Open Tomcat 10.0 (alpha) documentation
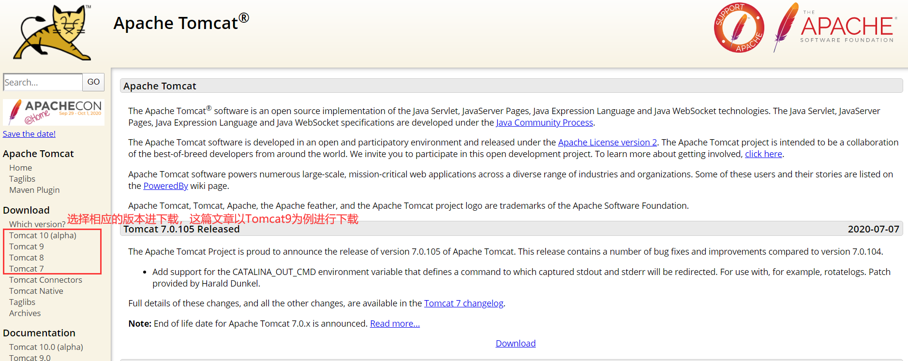Image resolution: width=908 pixels, height=361 pixels. point(46,347)
